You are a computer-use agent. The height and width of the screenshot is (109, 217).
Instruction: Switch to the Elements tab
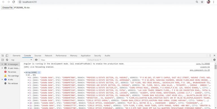coord(16,55)
